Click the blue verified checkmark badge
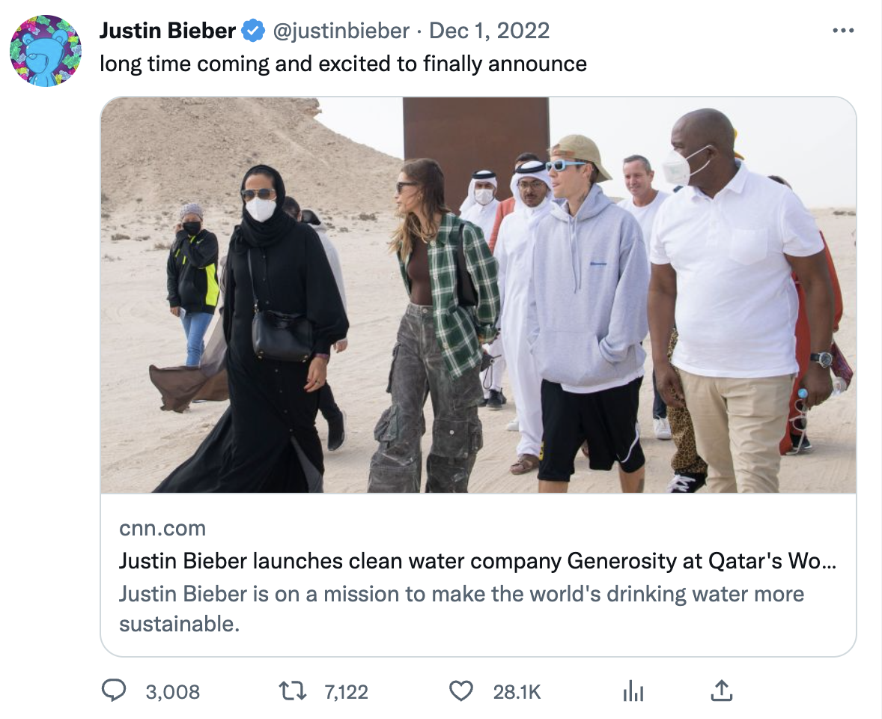The width and height of the screenshot is (882, 719). coord(253,31)
